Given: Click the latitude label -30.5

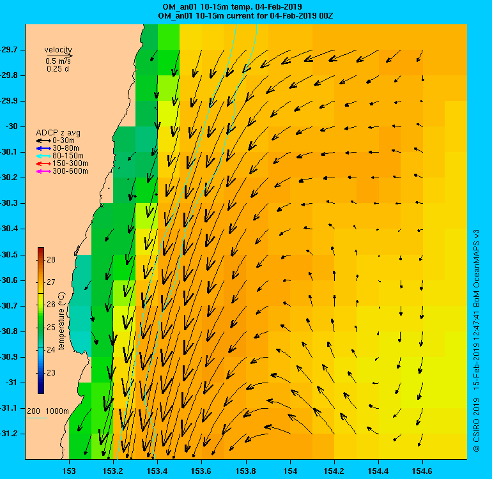Looking at the screenshot, I should pyautogui.click(x=9, y=255).
